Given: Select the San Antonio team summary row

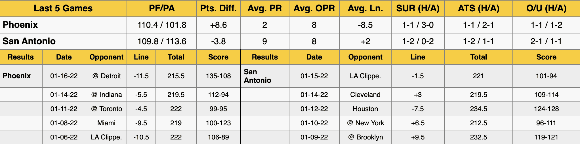Looking at the screenshot, I should point(290,41).
